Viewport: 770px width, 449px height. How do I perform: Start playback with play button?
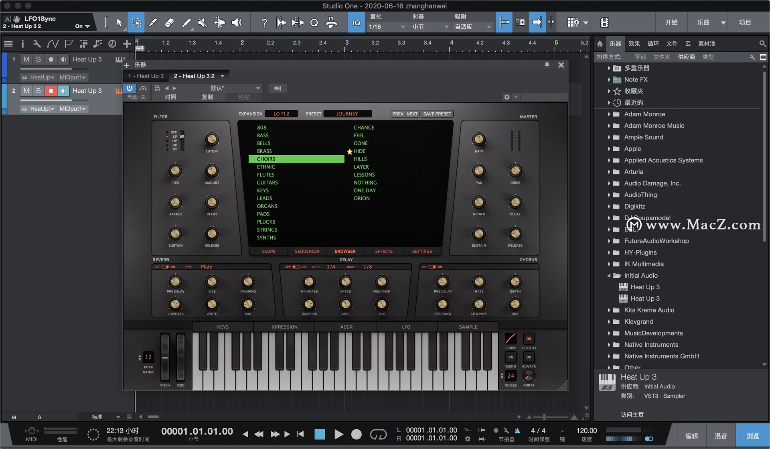338,434
